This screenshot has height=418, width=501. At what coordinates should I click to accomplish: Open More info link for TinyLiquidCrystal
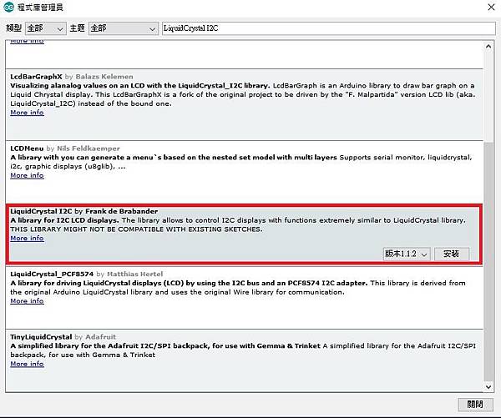(27, 364)
